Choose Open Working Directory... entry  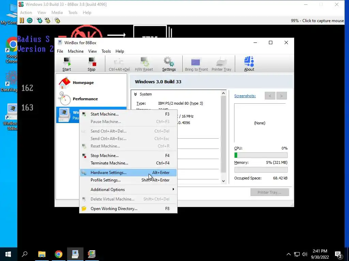(x=128, y=209)
